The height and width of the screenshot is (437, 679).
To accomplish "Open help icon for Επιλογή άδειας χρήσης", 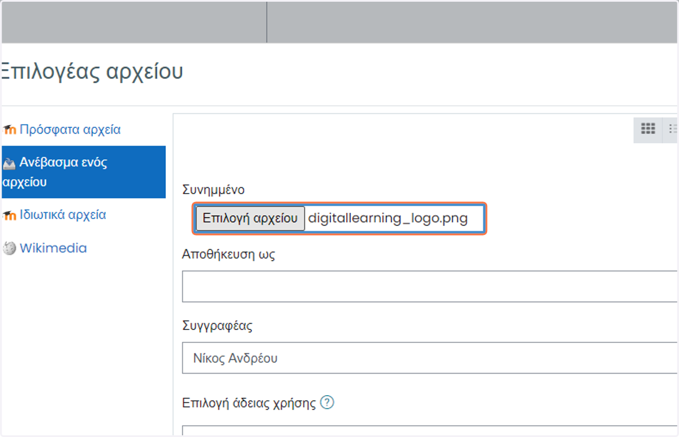I will (327, 403).
